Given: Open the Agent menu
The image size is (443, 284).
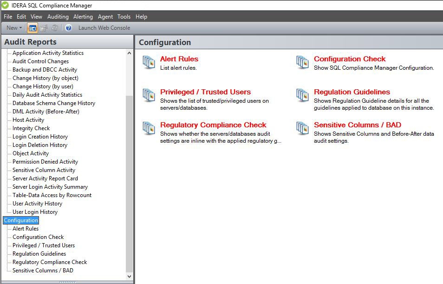Looking at the screenshot, I should pyautogui.click(x=105, y=17).
